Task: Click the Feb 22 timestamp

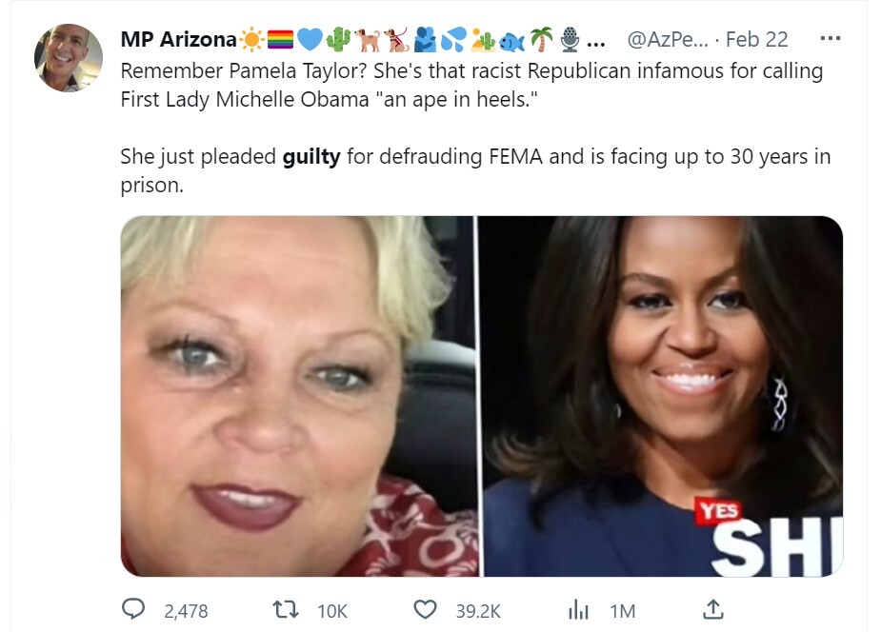Action: [x=757, y=39]
